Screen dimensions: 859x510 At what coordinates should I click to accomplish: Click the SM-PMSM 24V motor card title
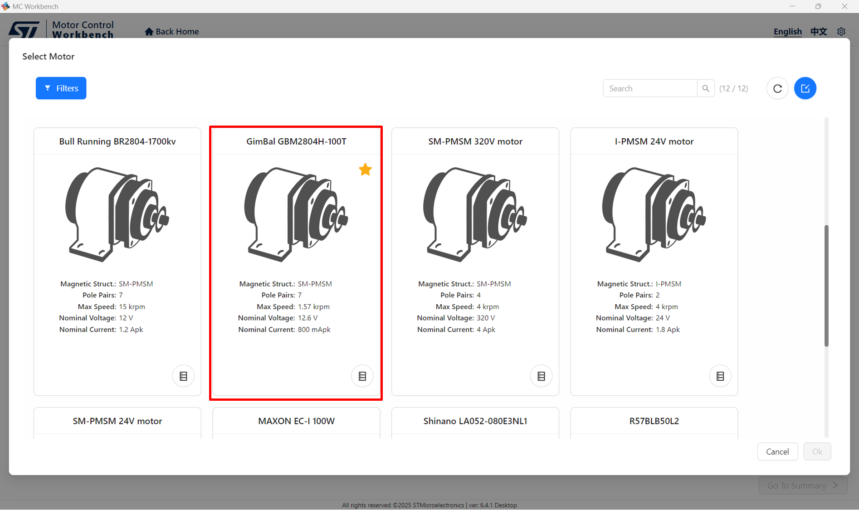tap(117, 421)
